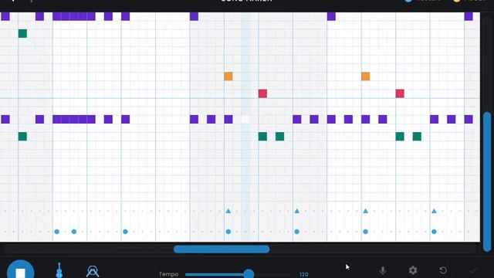Undo the last change with the circular arrow
Screen dimensions: 494x278
(x=443, y=270)
